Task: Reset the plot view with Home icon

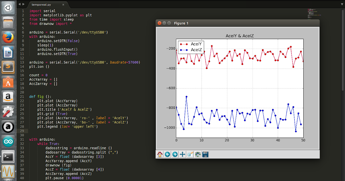Action: click(160, 154)
